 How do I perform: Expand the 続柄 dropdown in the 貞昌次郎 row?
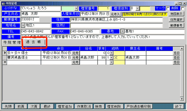[x=111, y=58]
